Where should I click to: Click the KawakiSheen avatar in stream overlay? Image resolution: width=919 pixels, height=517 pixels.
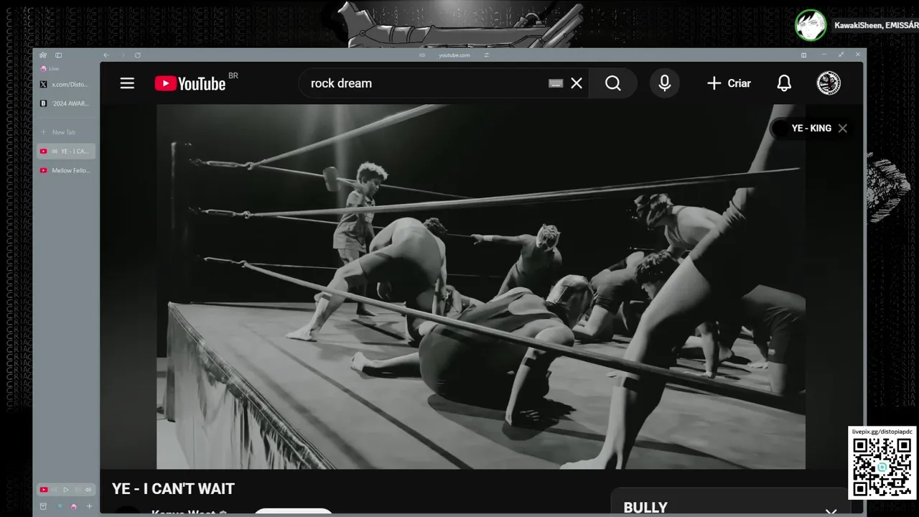pos(811,26)
